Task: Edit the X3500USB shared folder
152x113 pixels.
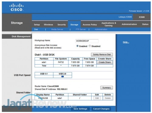Action: point(97,98)
